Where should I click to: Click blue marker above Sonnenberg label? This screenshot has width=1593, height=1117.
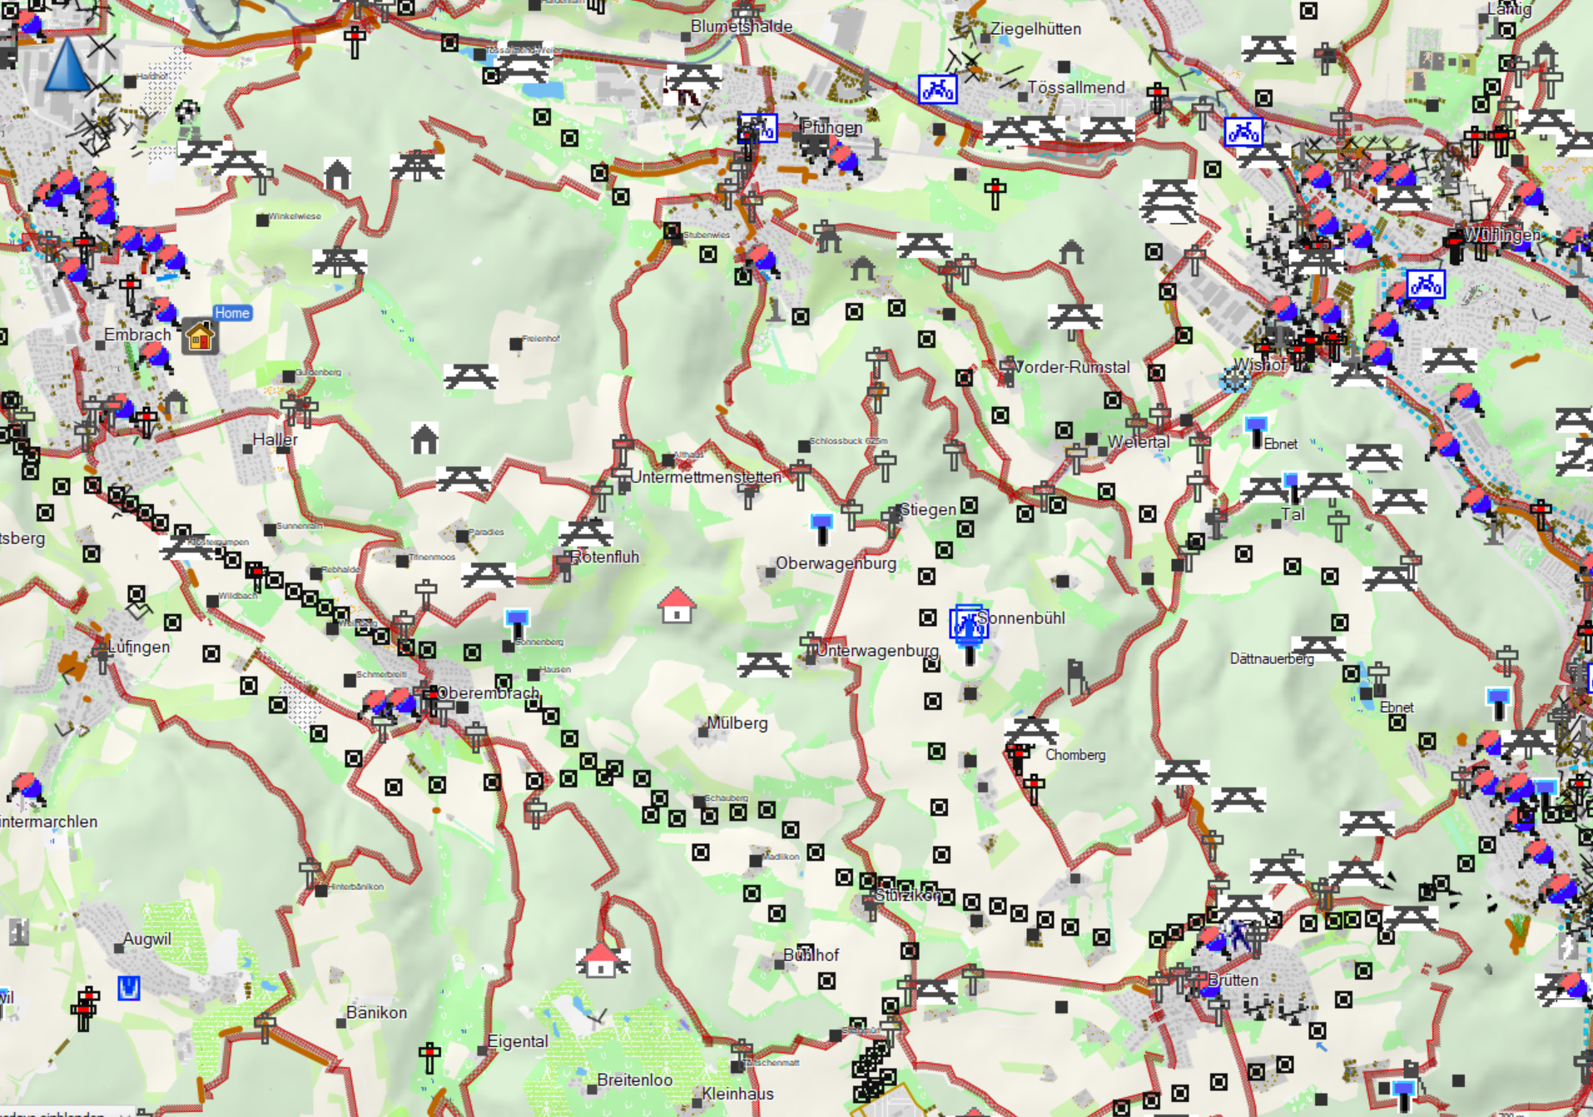pyautogui.click(x=517, y=621)
